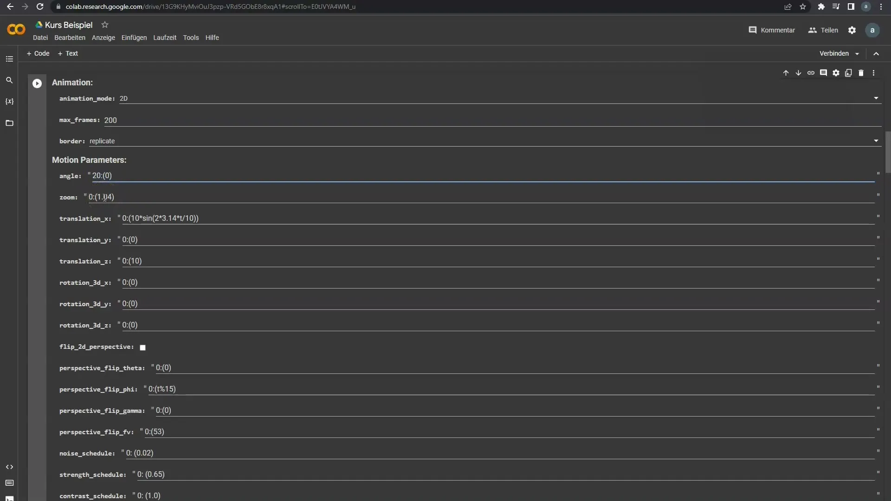Edit the perspective_flip_fv field
Image resolution: width=891 pixels, height=501 pixels.
click(x=509, y=432)
